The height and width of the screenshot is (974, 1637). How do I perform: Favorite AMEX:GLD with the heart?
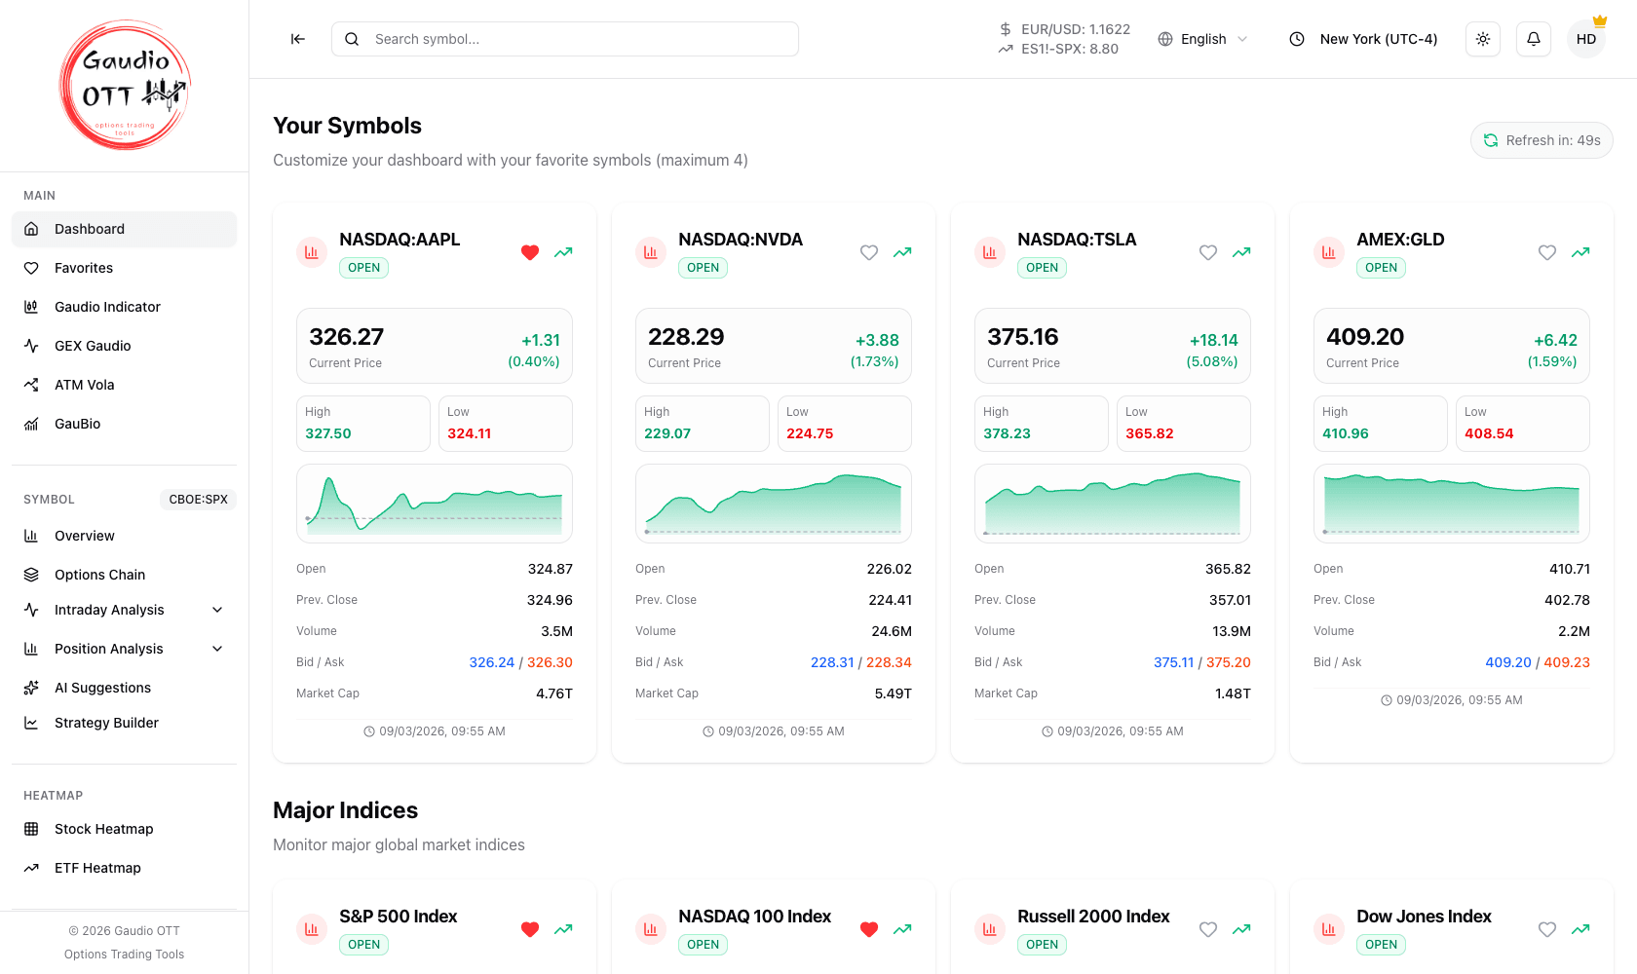(1547, 252)
